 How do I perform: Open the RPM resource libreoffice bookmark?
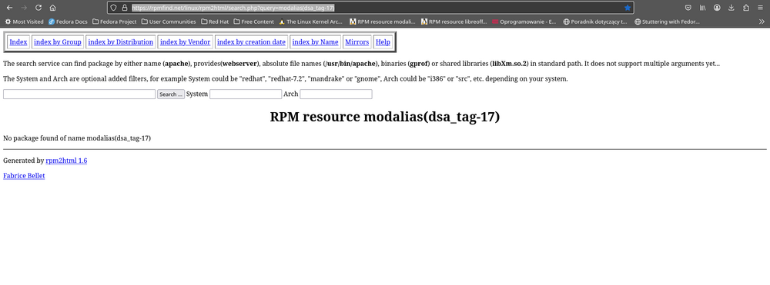(x=454, y=22)
